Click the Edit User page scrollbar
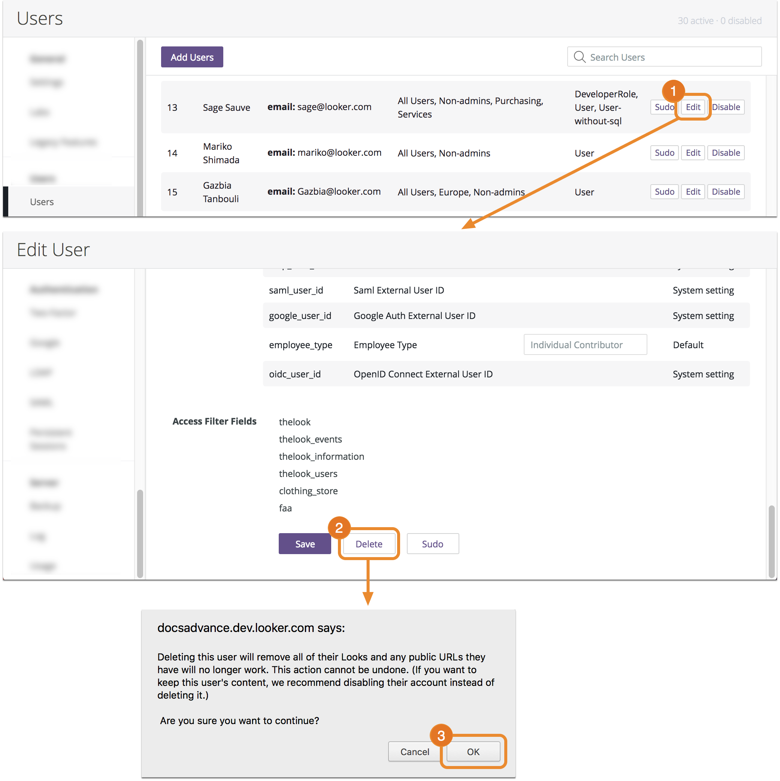This screenshot has height=781, width=780. 771,541
